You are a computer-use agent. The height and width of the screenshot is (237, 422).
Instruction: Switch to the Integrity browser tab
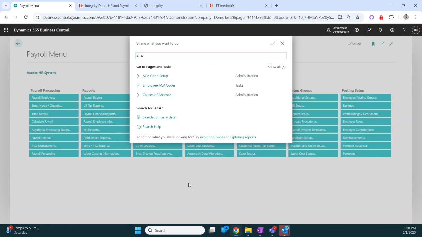[x=173, y=6]
